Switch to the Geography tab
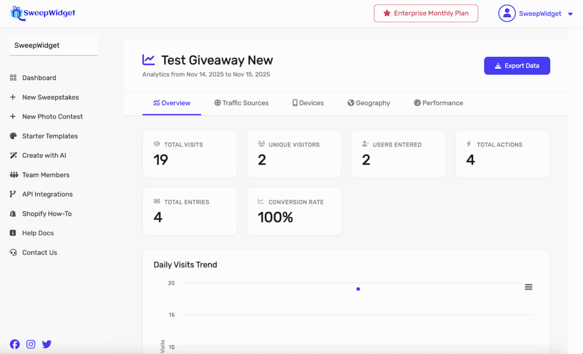 (369, 103)
